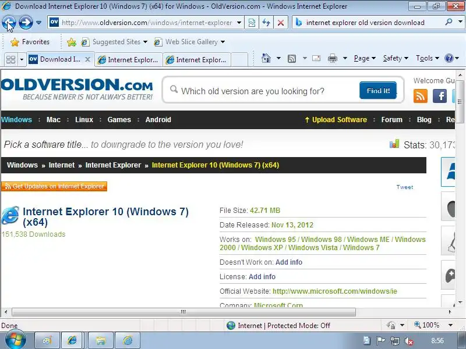
Task: Select Windows in site navigation
Action: (16, 120)
